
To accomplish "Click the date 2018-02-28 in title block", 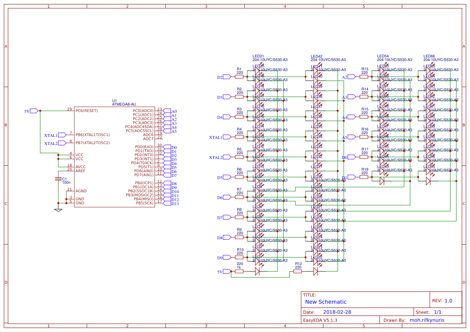I will pyautogui.click(x=337, y=312).
